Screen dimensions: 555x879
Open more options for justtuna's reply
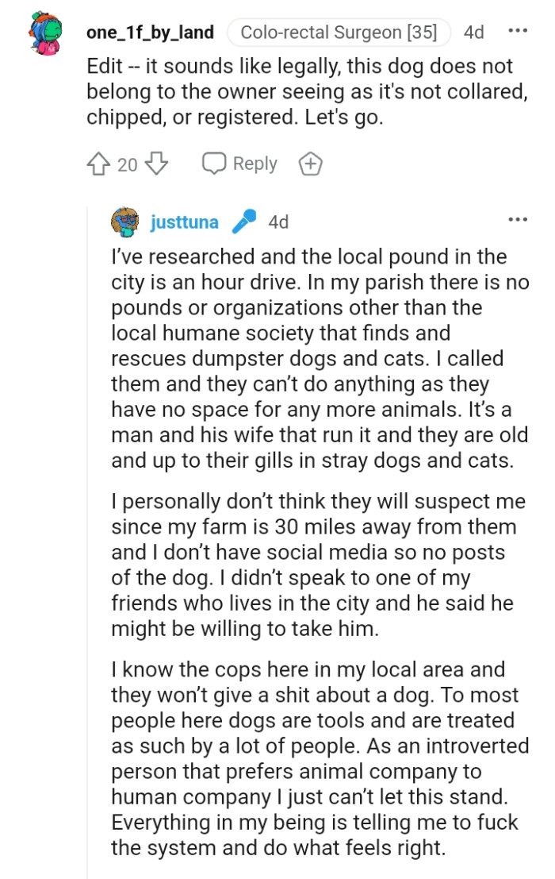517,220
